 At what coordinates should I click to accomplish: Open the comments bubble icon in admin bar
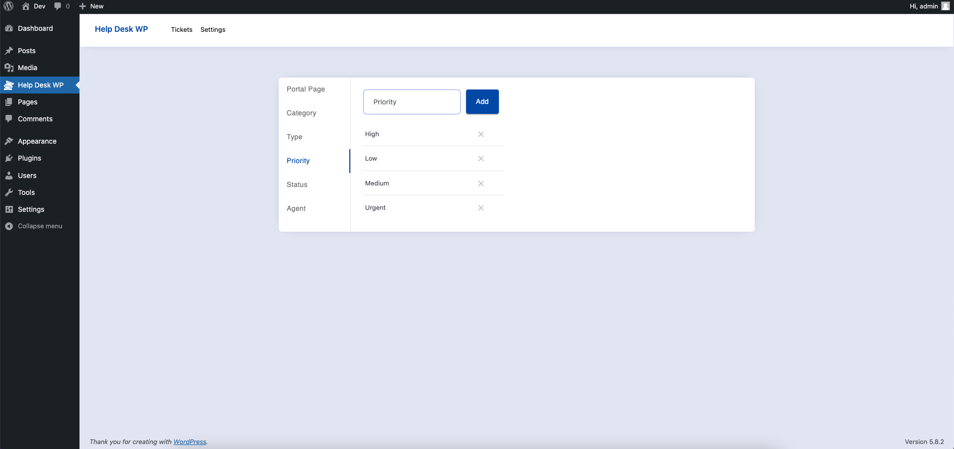tap(58, 6)
